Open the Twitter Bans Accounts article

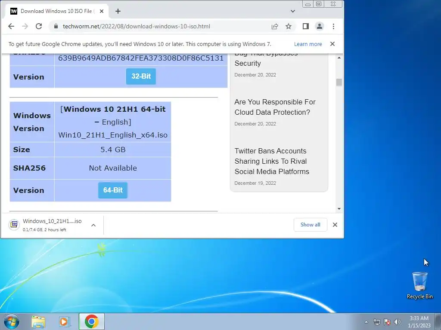pyautogui.click(x=272, y=162)
